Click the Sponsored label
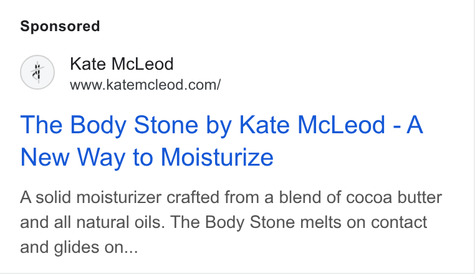This screenshot has height=274, width=475. click(x=60, y=26)
